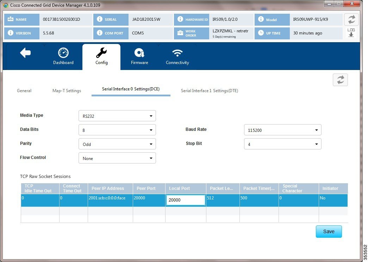Open the Connectivity wifi tab
The height and width of the screenshot is (262, 368).
coord(177,57)
